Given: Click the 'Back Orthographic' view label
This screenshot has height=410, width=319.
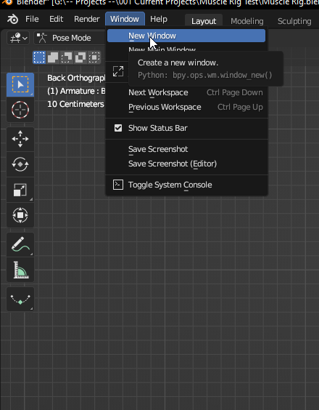Looking at the screenshot, I should pyautogui.click(x=76, y=78).
